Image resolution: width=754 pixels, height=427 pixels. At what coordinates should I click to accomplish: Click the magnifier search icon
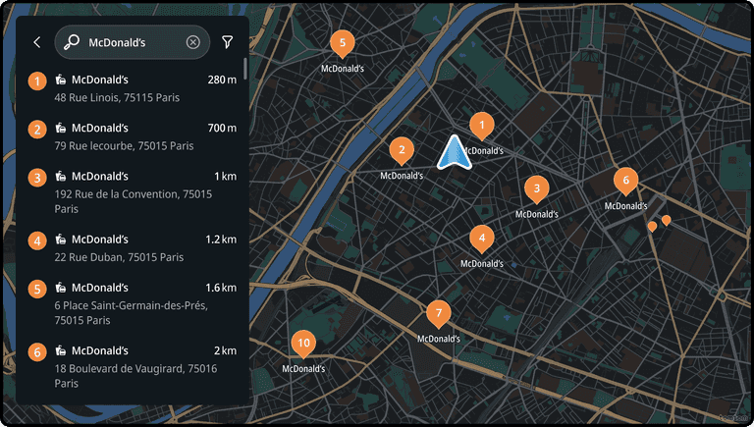click(72, 42)
